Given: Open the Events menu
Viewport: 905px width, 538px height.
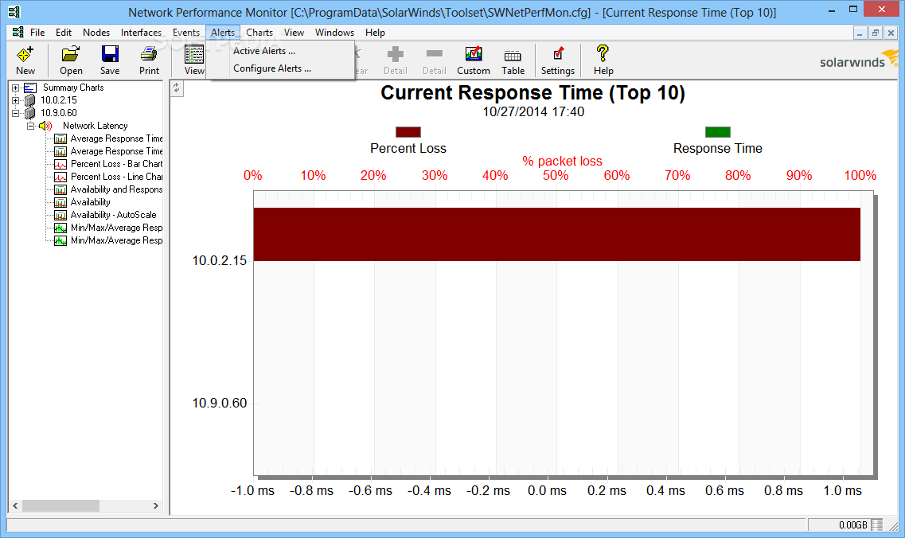Looking at the screenshot, I should click(x=185, y=33).
